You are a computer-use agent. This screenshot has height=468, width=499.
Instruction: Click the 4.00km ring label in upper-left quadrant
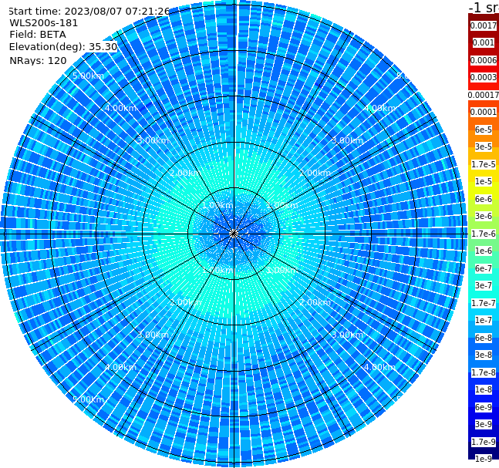click(120, 108)
